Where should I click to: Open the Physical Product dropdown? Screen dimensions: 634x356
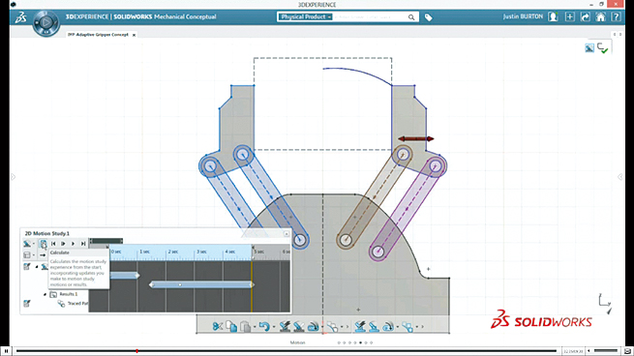coord(305,17)
